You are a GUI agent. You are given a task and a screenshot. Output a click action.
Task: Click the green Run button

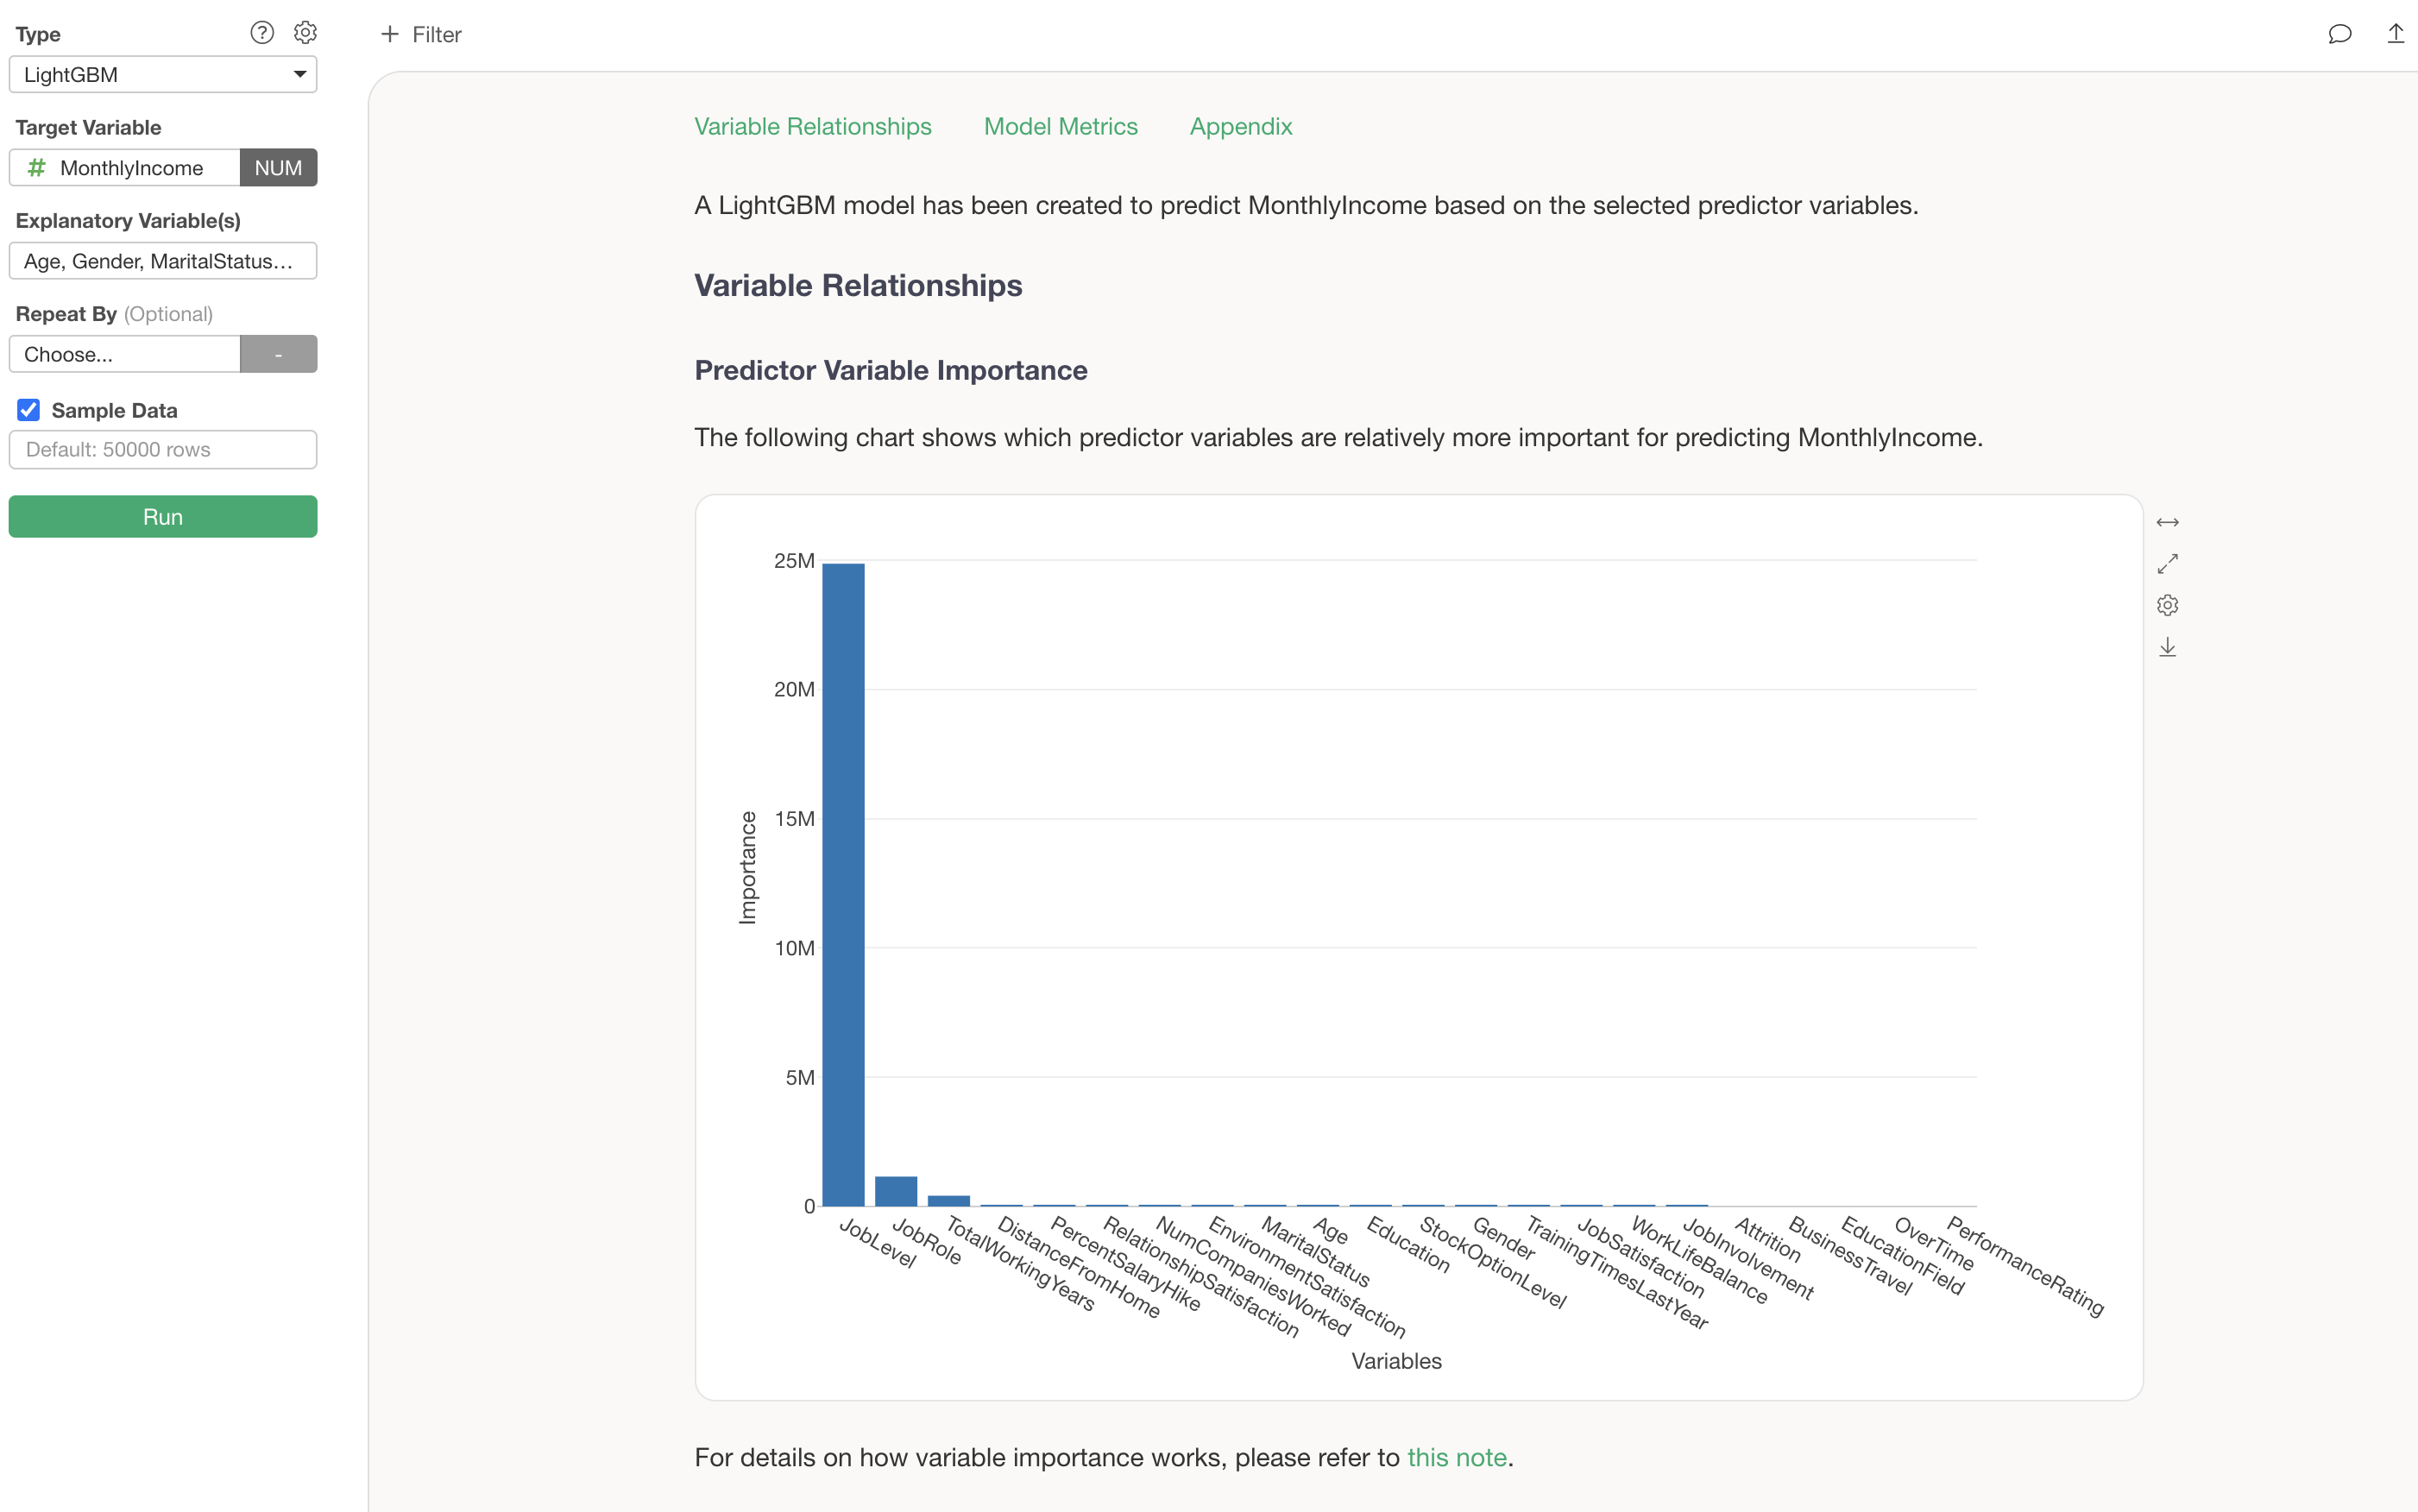pos(162,517)
